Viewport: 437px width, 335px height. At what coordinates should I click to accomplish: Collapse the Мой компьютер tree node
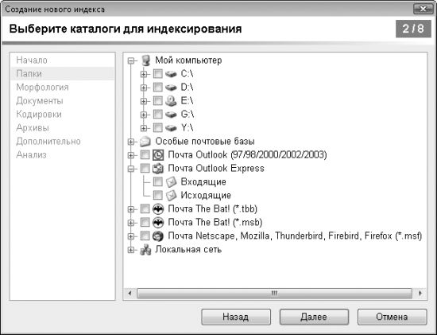coord(131,60)
